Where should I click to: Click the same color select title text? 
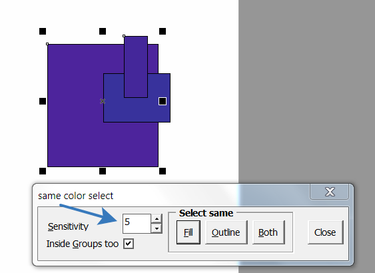pyautogui.click(x=75, y=196)
